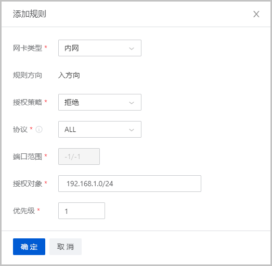Screen dimensions: 272x266
Task: Click the 授权策略 field label
Action: point(28,102)
